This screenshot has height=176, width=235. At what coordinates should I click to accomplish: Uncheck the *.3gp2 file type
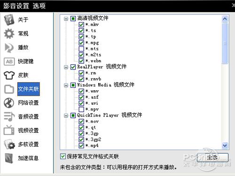point(81,139)
